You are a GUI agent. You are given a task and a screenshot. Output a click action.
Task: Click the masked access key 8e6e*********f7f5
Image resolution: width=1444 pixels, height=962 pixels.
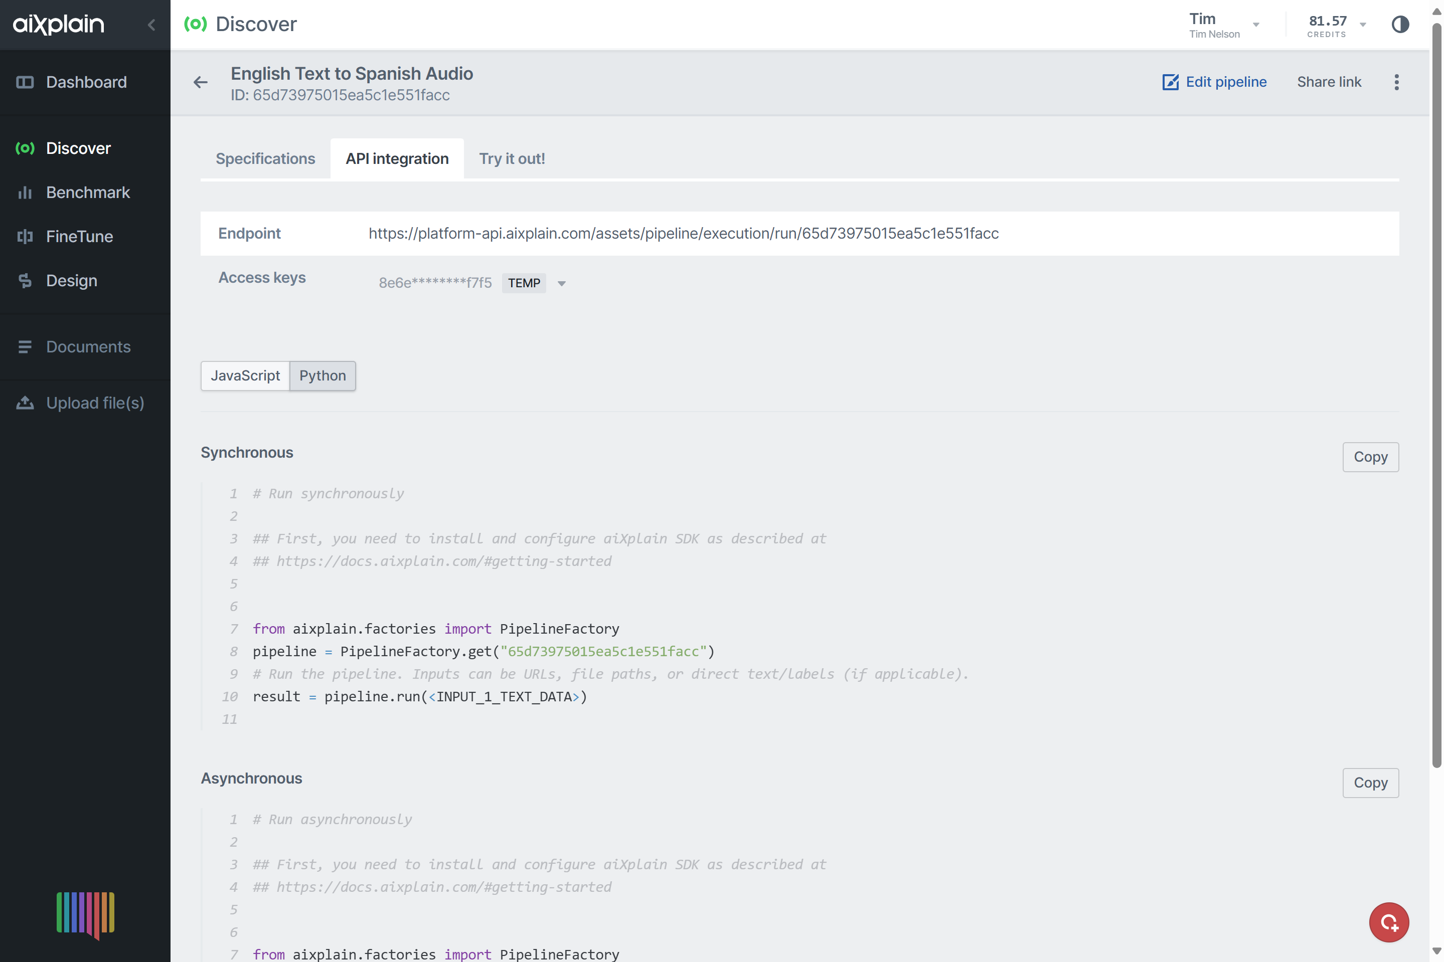(435, 283)
